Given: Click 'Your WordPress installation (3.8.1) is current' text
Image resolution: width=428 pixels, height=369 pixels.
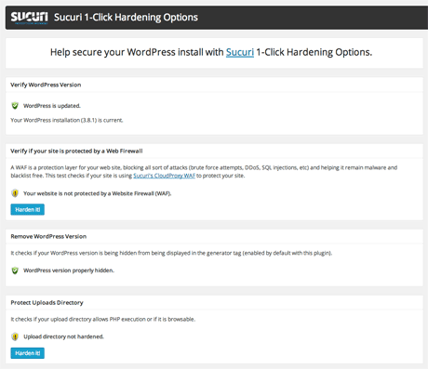Looking at the screenshot, I should pos(67,120).
